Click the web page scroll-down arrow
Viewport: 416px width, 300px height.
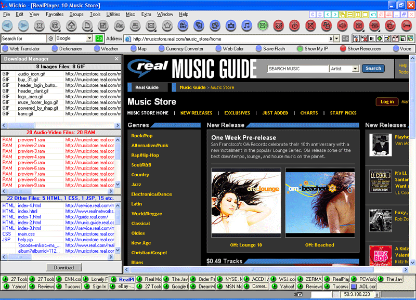pos(412,263)
